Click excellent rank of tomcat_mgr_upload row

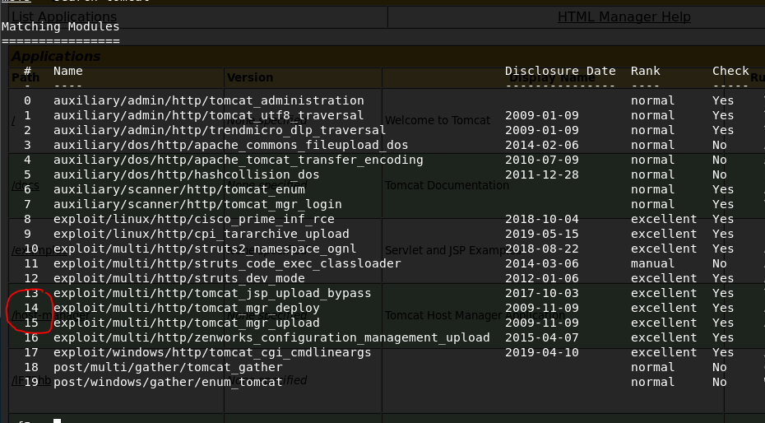664,323
